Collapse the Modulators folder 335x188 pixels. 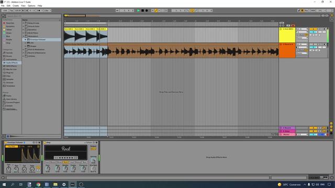[x=24, y=36]
